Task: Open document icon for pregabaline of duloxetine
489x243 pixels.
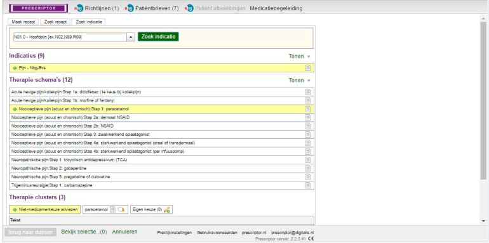Action: point(307,177)
